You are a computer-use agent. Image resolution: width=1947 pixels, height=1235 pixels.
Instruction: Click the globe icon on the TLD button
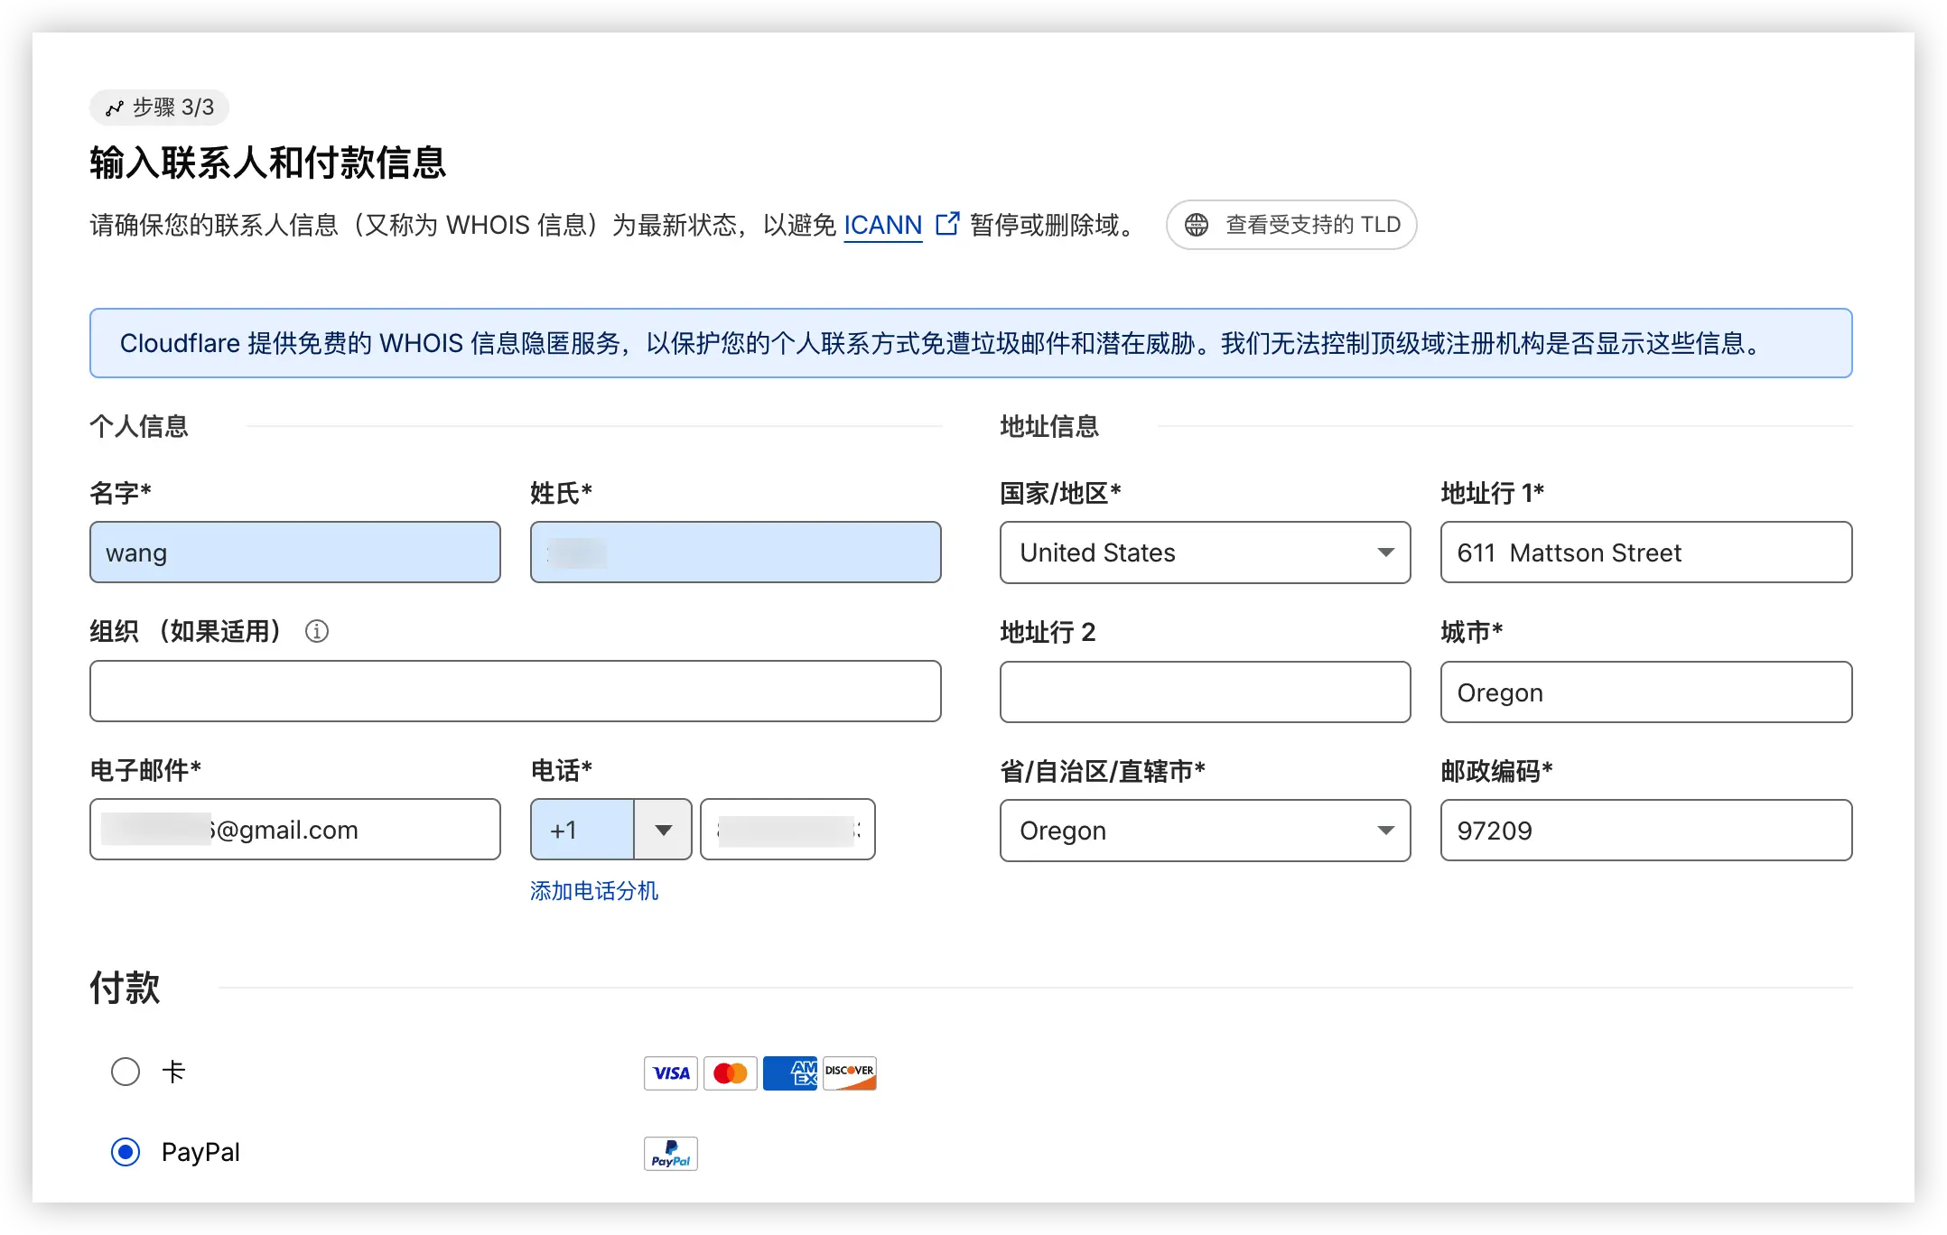tap(1197, 225)
